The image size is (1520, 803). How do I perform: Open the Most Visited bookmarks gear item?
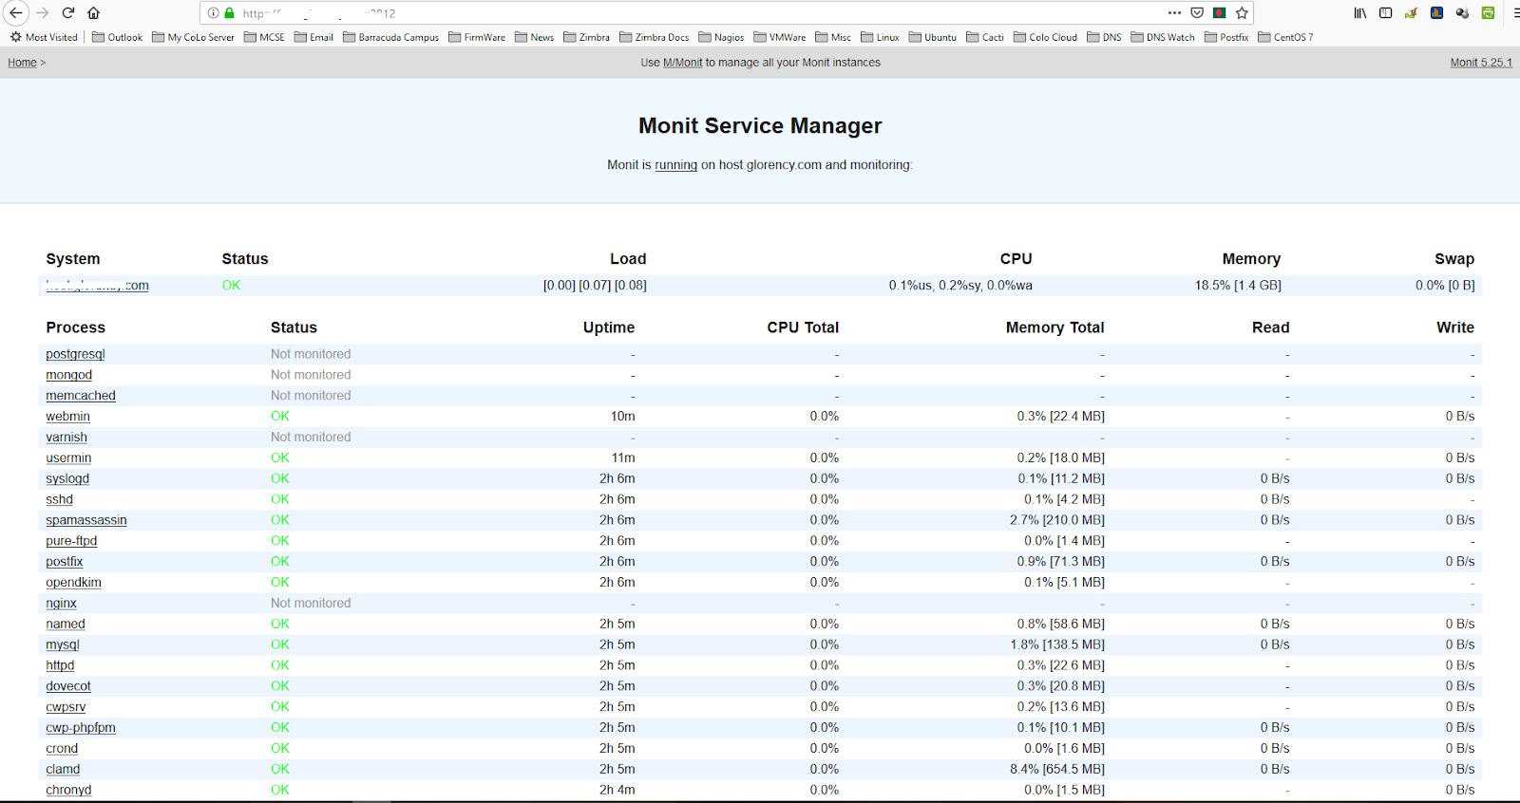pyautogui.click(x=44, y=37)
